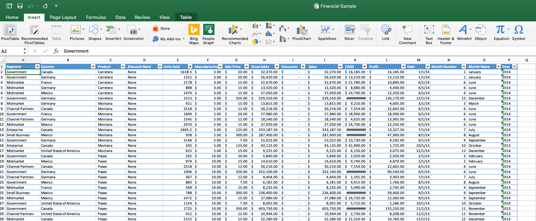Open the Bing Maps add-in
This screenshot has height=221, width=536.
coord(194,33)
